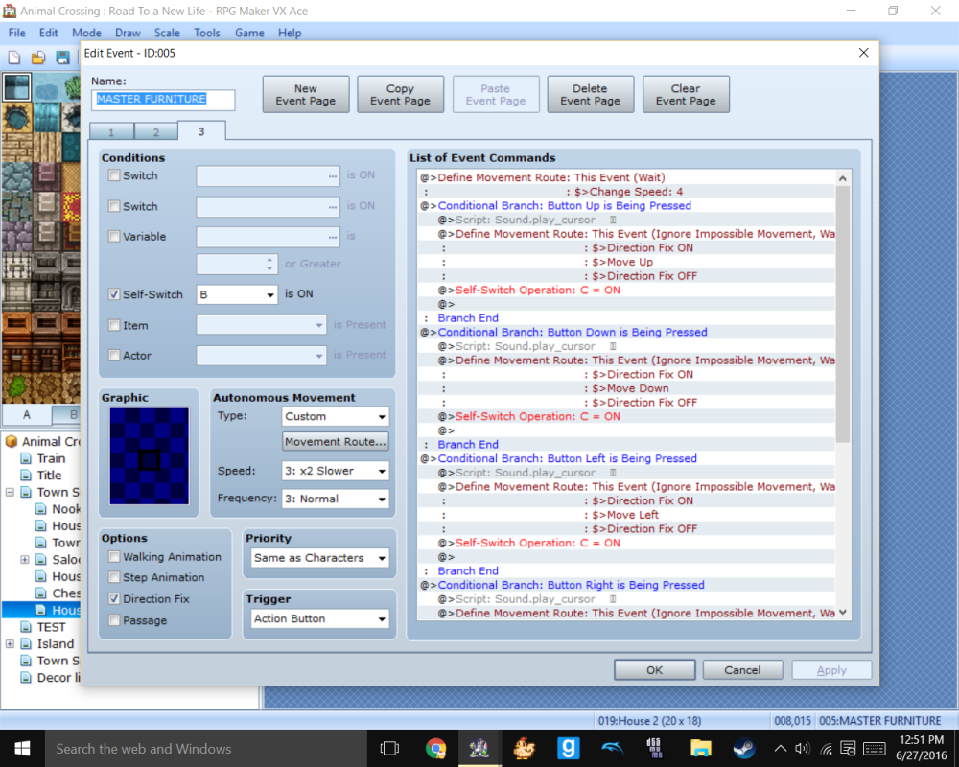Click the Movement Route... button
959x767 pixels.
click(335, 442)
